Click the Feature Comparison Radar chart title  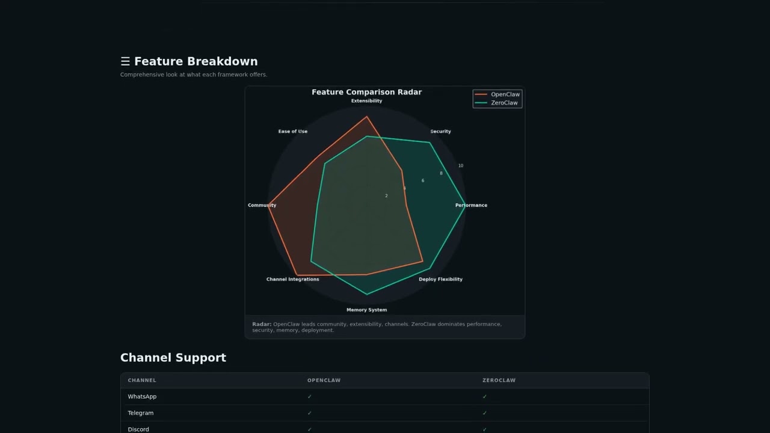pos(366,92)
